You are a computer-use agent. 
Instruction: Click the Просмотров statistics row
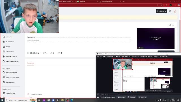pyautogui.click(x=79, y=37)
